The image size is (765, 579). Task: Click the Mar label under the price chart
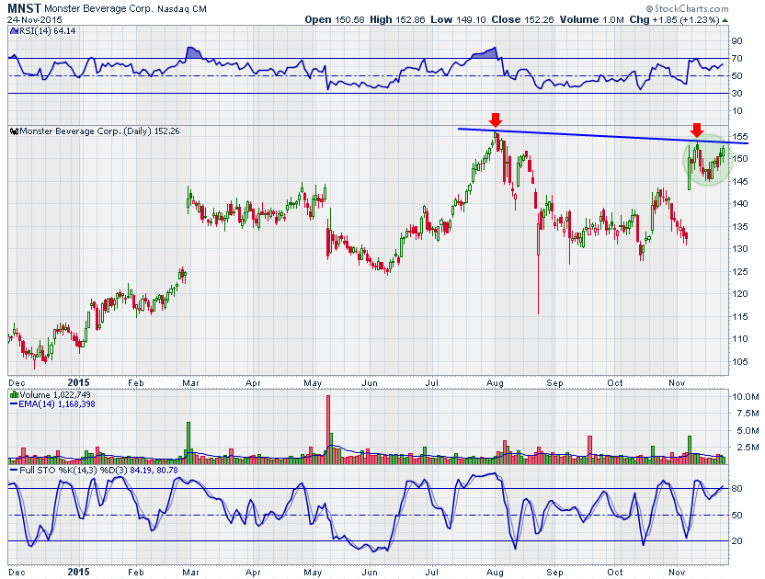[190, 383]
